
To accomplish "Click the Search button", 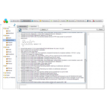I will pyautogui.click(x=44, y=29).
